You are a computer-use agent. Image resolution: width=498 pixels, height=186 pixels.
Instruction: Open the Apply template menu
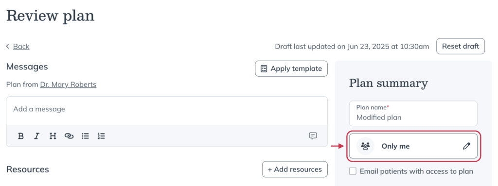pyautogui.click(x=291, y=68)
